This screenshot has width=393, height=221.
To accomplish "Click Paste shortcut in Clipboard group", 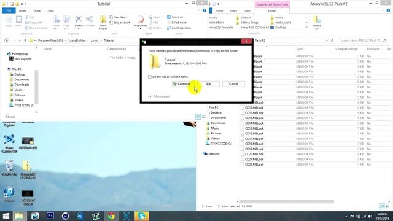I will 36,28.
